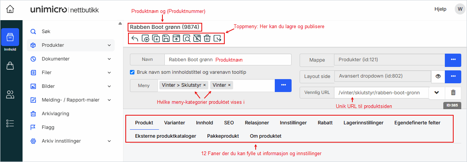Screen dimensions: 467x162
Task: Click the back arrow in the top toolbar
Action: coord(135,38)
